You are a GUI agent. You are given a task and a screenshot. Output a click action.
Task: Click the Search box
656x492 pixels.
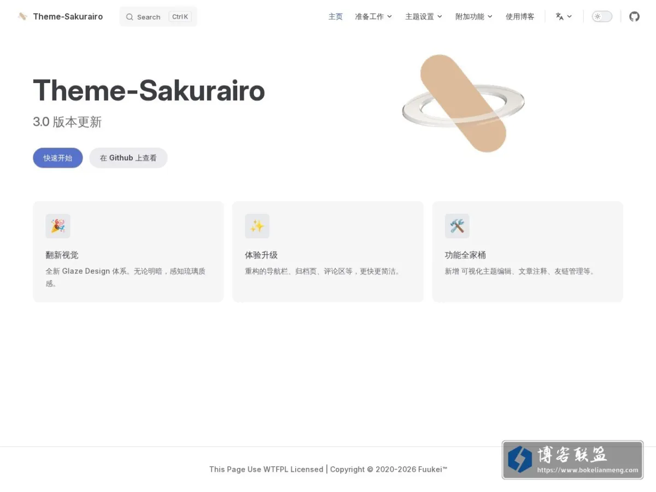(x=158, y=16)
